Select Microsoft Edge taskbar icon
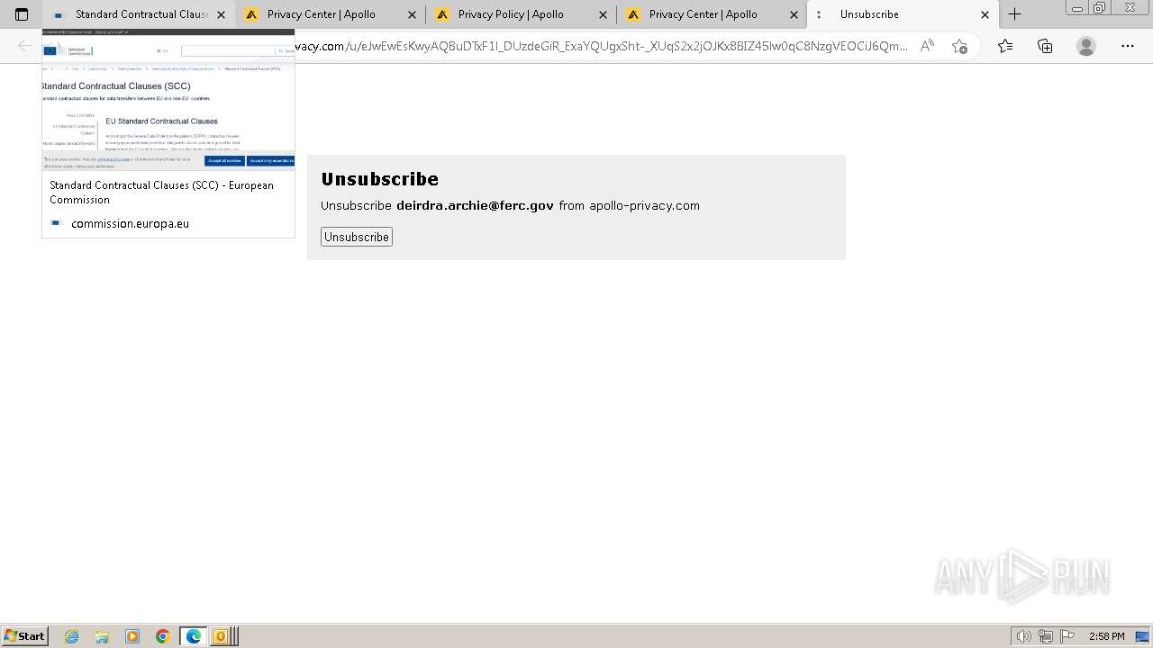 tap(194, 636)
